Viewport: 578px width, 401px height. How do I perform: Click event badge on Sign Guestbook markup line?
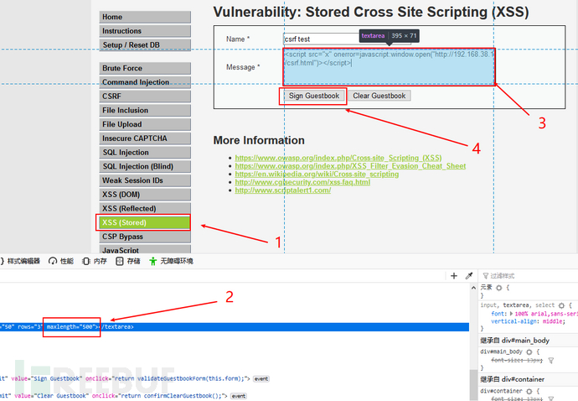point(261,379)
